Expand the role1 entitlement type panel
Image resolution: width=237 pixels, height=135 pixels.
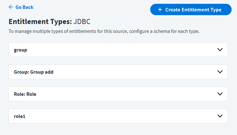(x=118, y=116)
